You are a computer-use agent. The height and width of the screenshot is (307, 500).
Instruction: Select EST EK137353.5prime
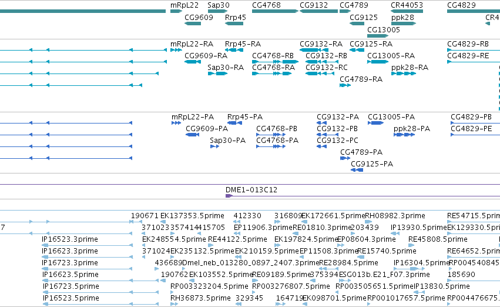point(192,216)
